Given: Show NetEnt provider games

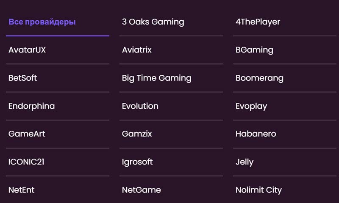Looking at the screenshot, I should (x=22, y=190).
